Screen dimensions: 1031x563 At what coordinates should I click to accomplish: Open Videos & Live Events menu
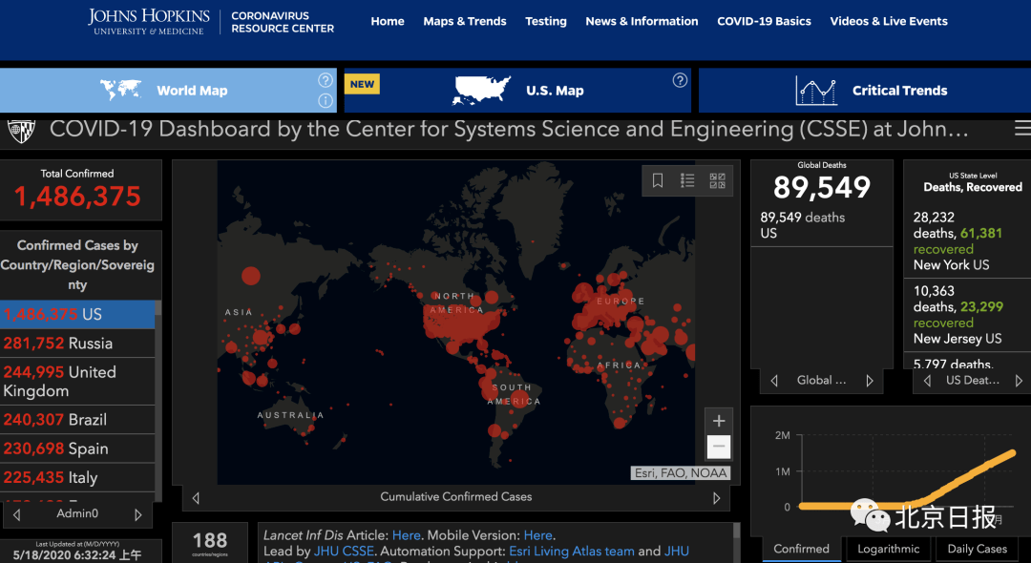click(x=889, y=21)
